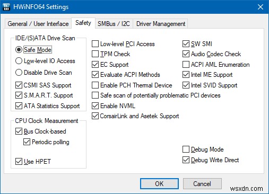Image resolution: width=269 pixels, height=194 pixels.
Task: Toggle CSMI SAS Support checkbox
Action: coord(19,85)
